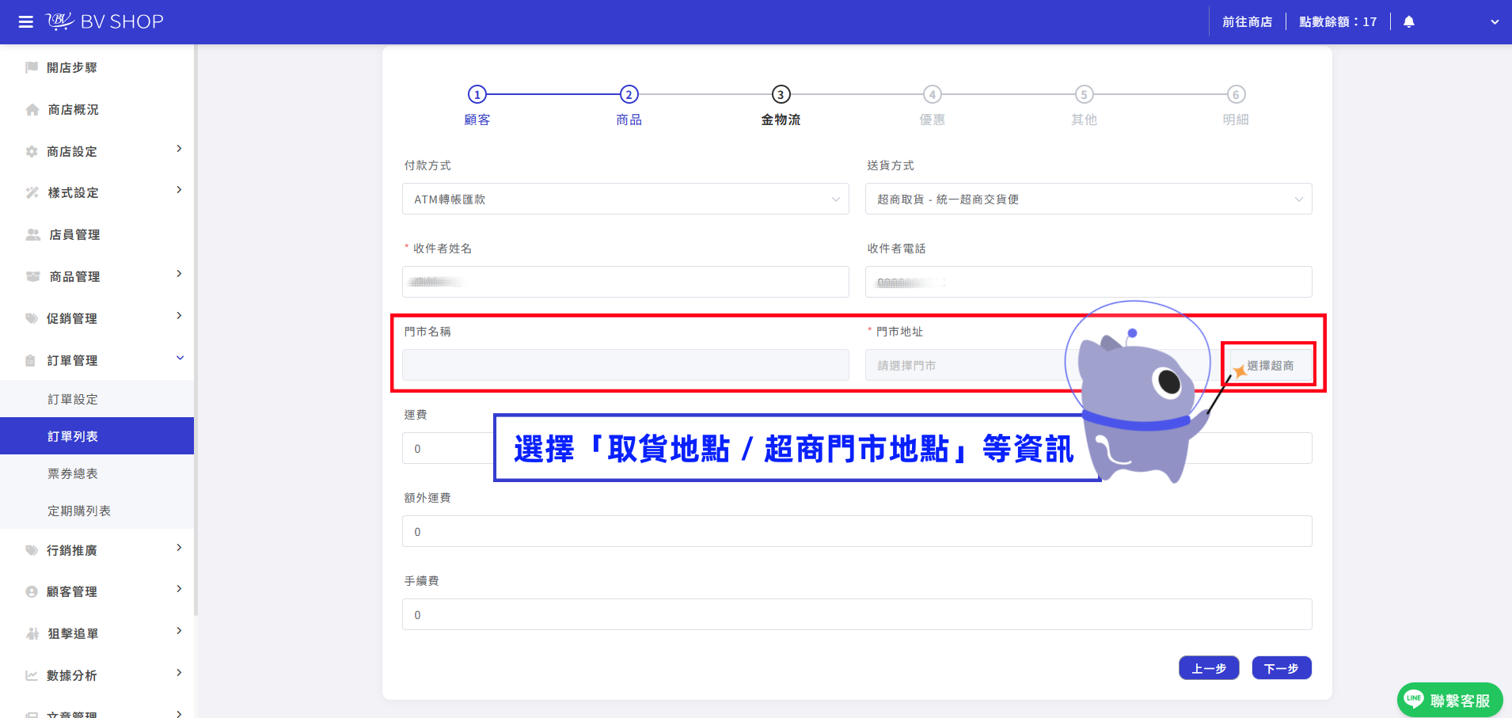Image resolution: width=1512 pixels, height=718 pixels.
Task: Click the BV SHOP logo
Action: (104, 21)
